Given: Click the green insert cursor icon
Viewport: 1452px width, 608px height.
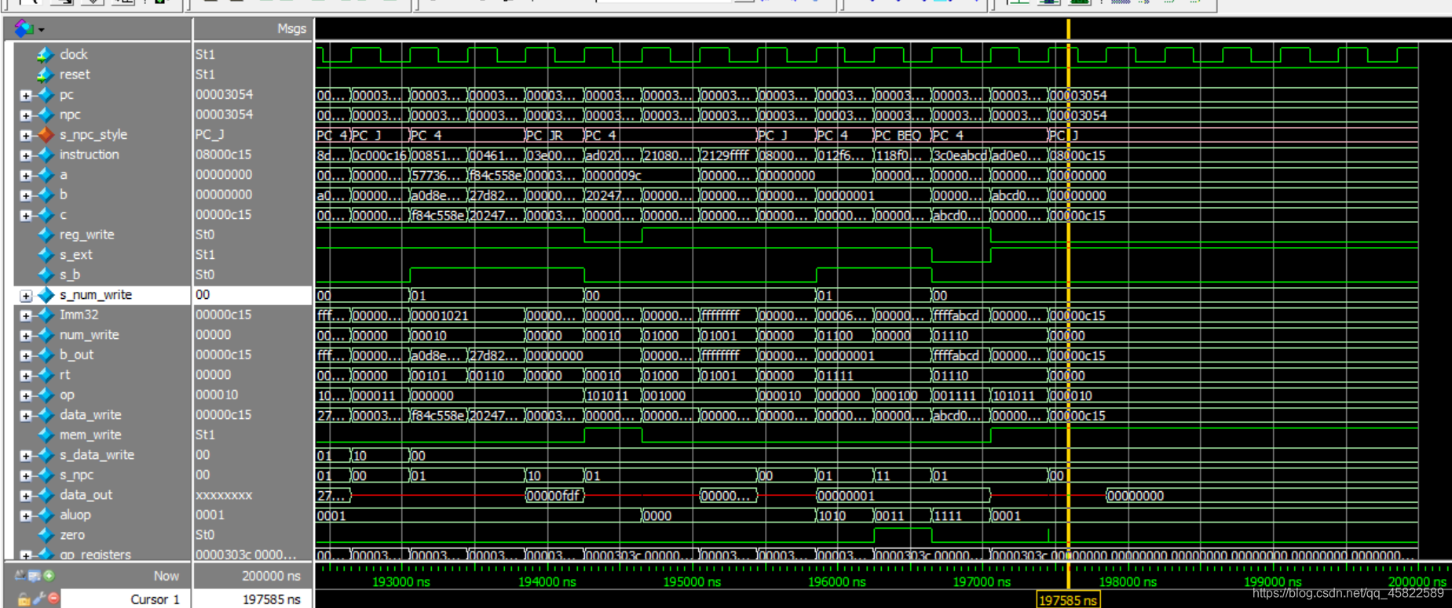Looking at the screenshot, I should tap(49, 576).
